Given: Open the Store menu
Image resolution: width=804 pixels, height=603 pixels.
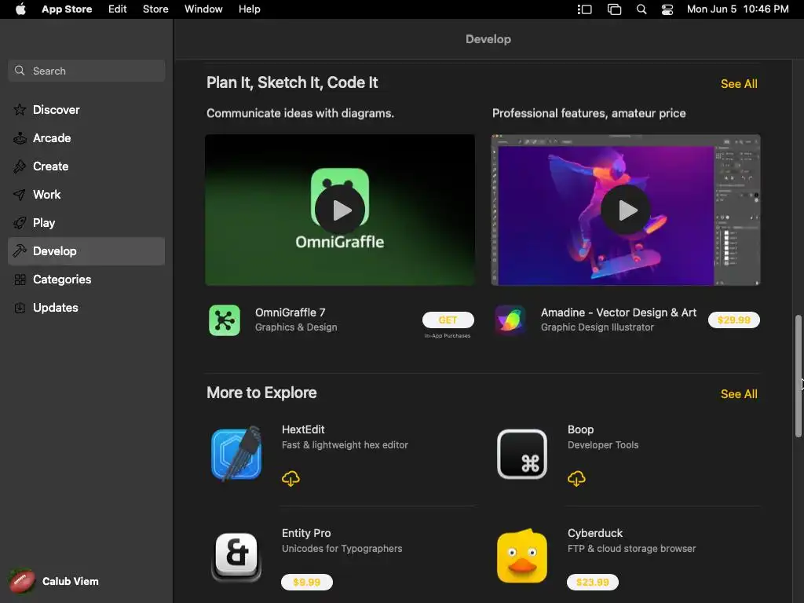Looking at the screenshot, I should [x=155, y=9].
